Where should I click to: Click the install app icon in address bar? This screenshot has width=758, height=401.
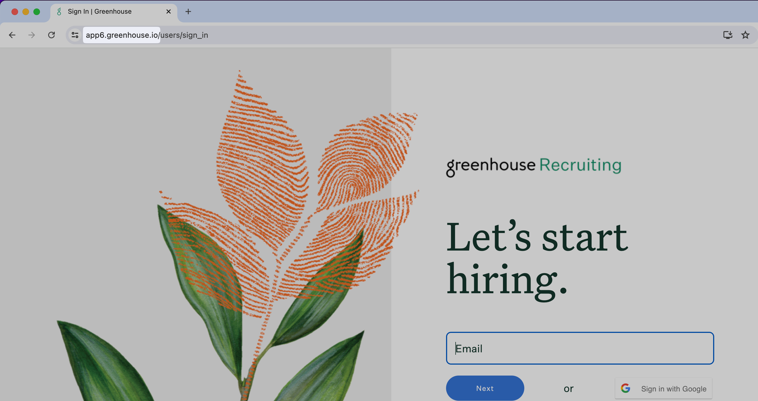(727, 35)
